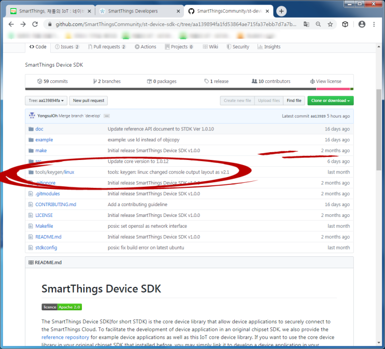This screenshot has height=349, width=385.
Task: Click the scrollbar up arrow
Action: pyautogui.click(x=379, y=47)
